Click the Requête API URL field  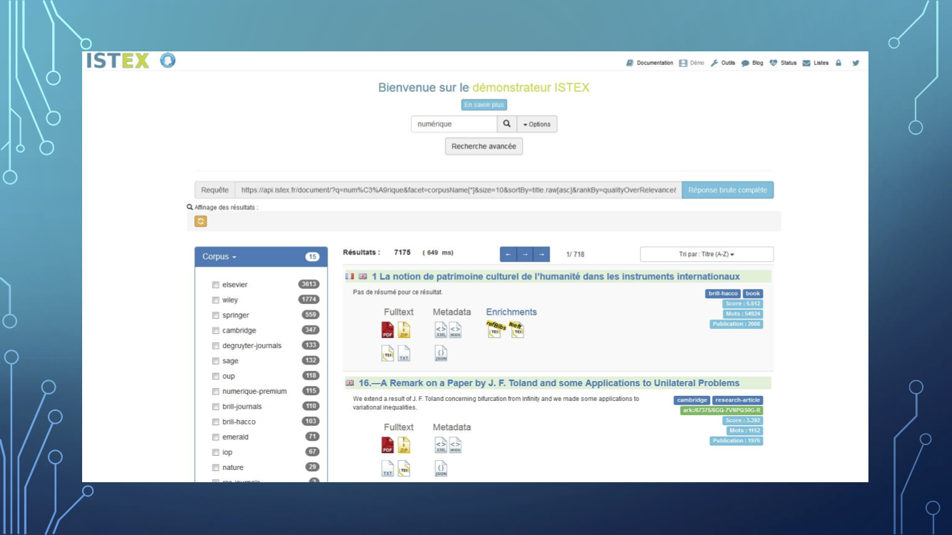[x=458, y=190]
